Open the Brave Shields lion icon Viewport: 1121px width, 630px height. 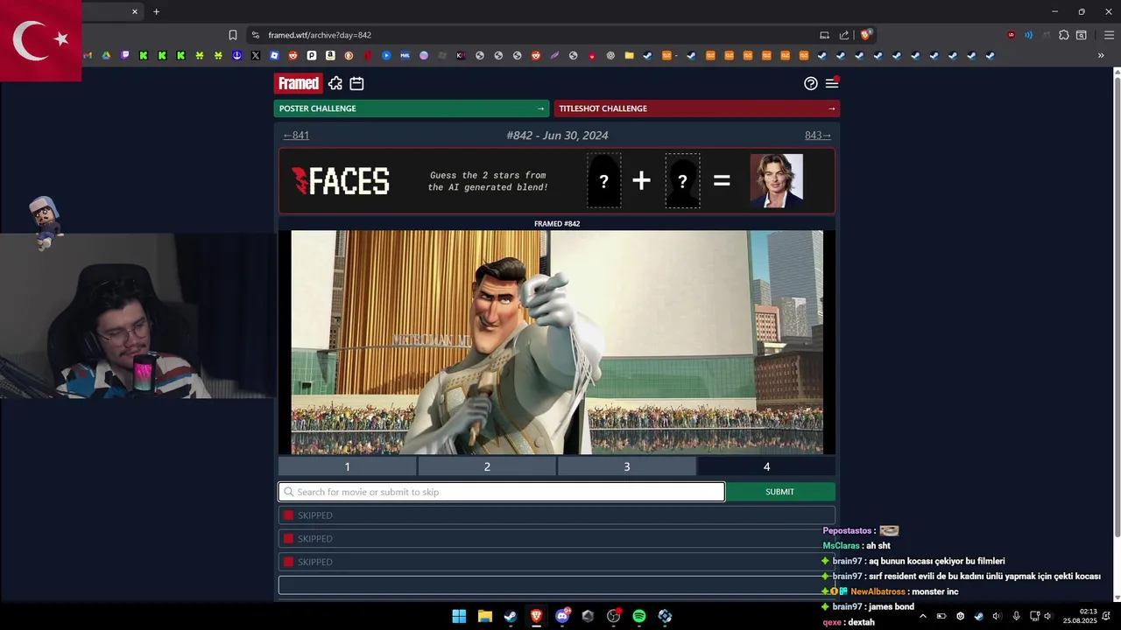click(x=865, y=35)
